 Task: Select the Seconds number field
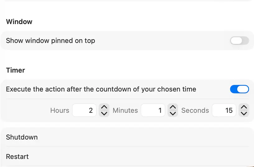point(224,111)
